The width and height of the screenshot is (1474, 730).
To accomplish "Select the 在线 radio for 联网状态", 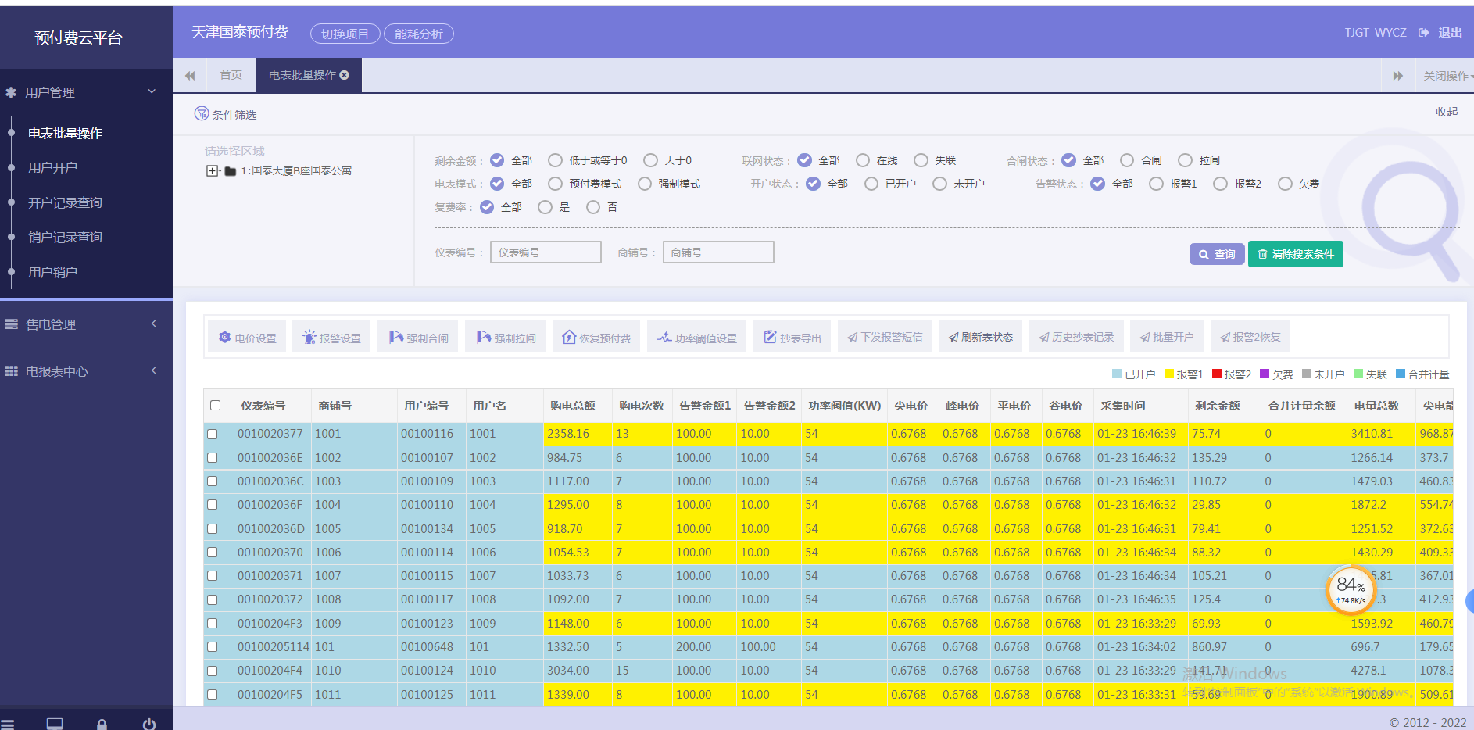I will [x=863, y=160].
